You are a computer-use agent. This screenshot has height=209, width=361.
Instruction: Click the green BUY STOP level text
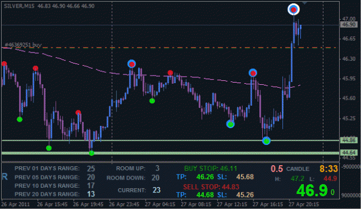(210, 169)
